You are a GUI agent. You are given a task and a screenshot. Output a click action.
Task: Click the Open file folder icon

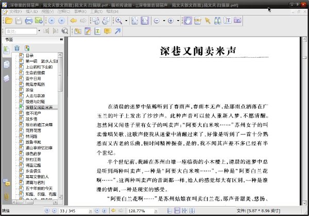pos(9,21)
